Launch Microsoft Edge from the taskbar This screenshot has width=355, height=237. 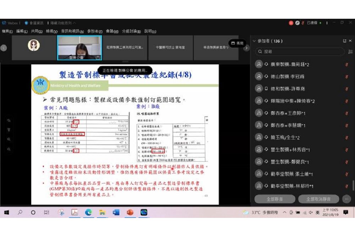88,213
